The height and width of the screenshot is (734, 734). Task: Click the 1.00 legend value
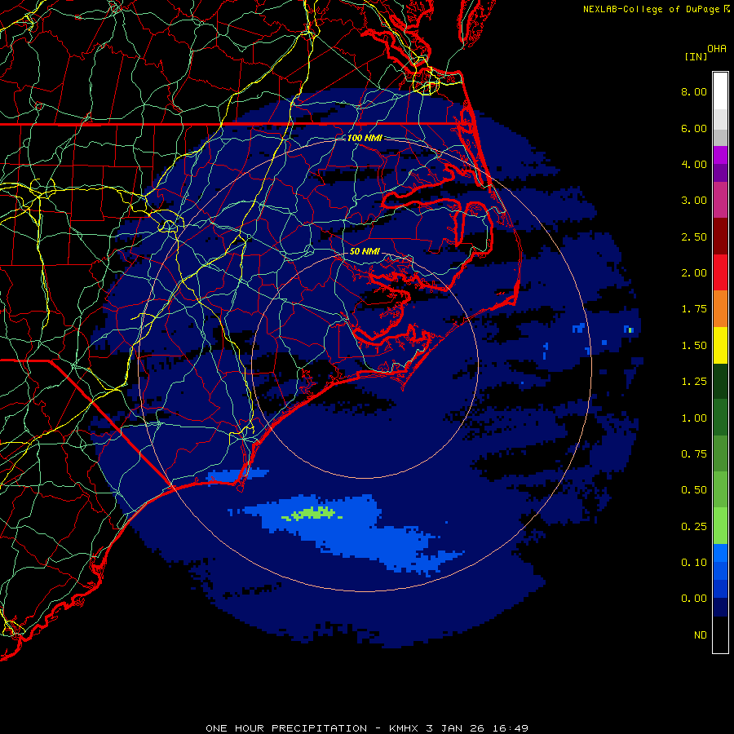tap(694, 418)
